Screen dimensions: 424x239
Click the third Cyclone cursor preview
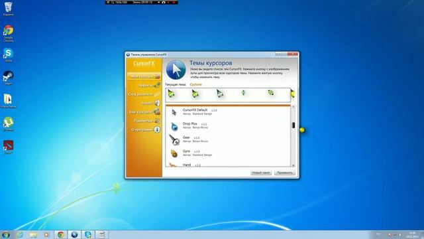tap(219, 94)
